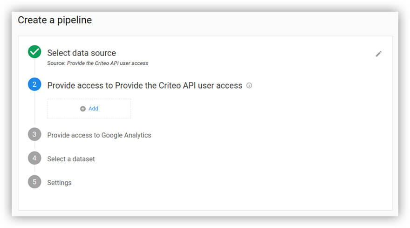Click the blue step 2 circle
Screen dimensions: 410x228
click(34, 84)
